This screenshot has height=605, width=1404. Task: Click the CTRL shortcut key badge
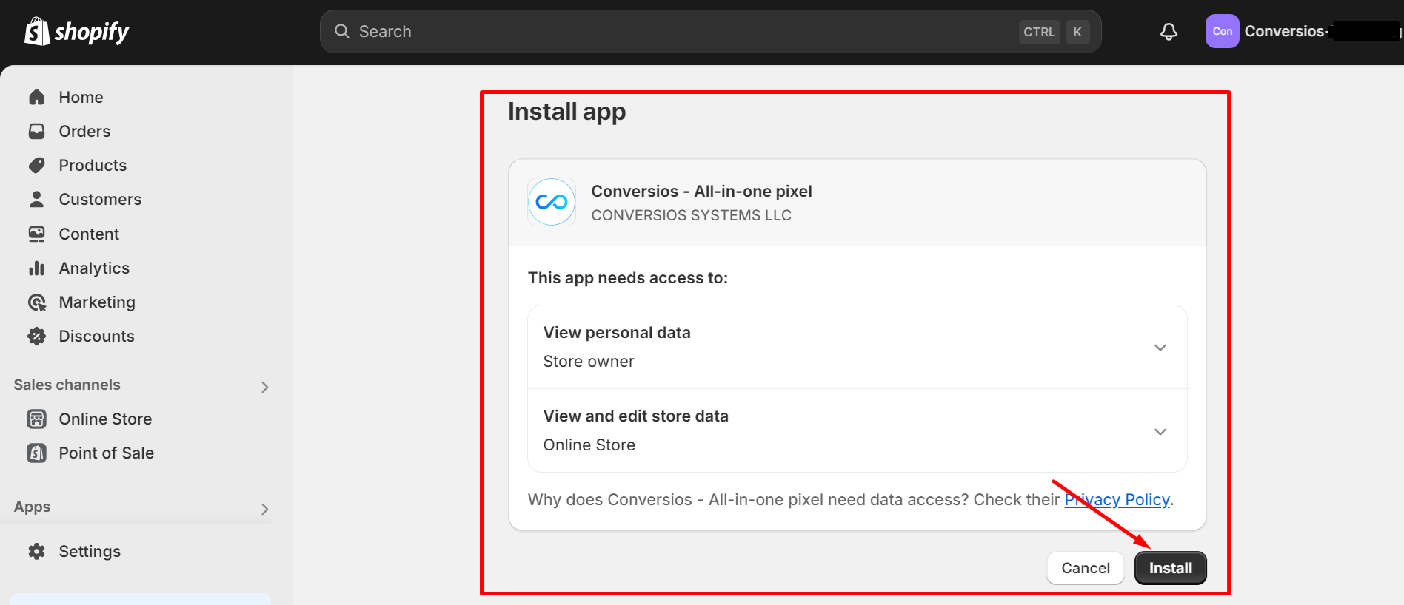coord(1039,32)
